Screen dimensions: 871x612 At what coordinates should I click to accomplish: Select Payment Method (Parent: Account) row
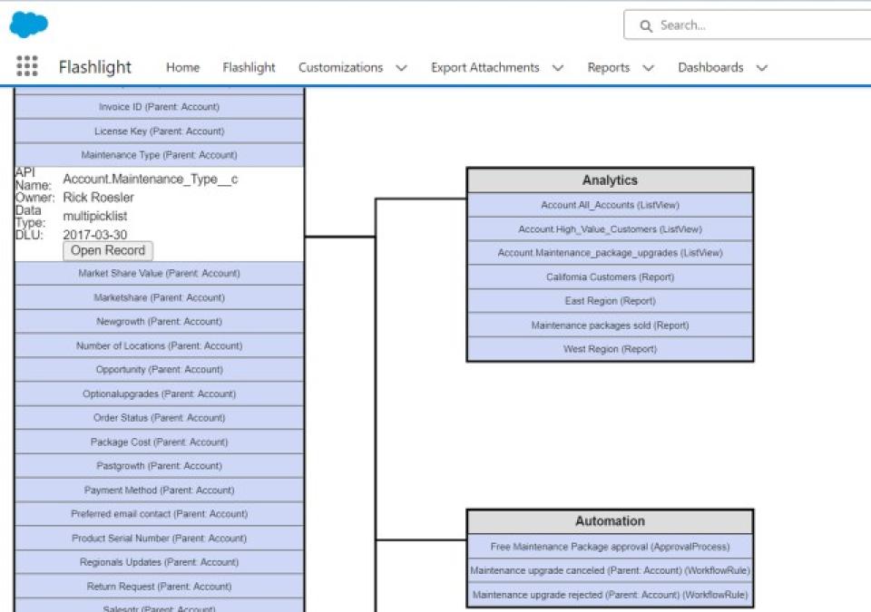click(x=160, y=490)
